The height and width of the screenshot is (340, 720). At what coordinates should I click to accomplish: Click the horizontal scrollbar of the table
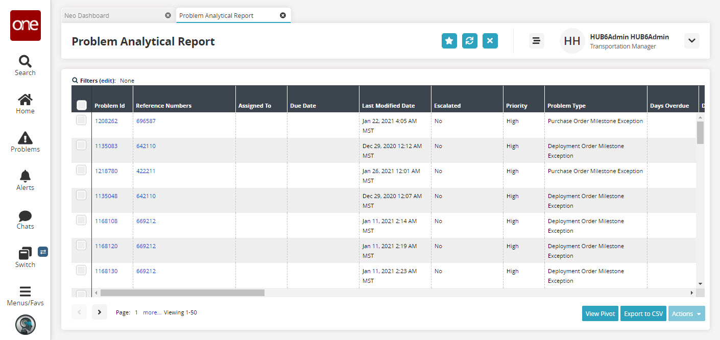coord(182,293)
